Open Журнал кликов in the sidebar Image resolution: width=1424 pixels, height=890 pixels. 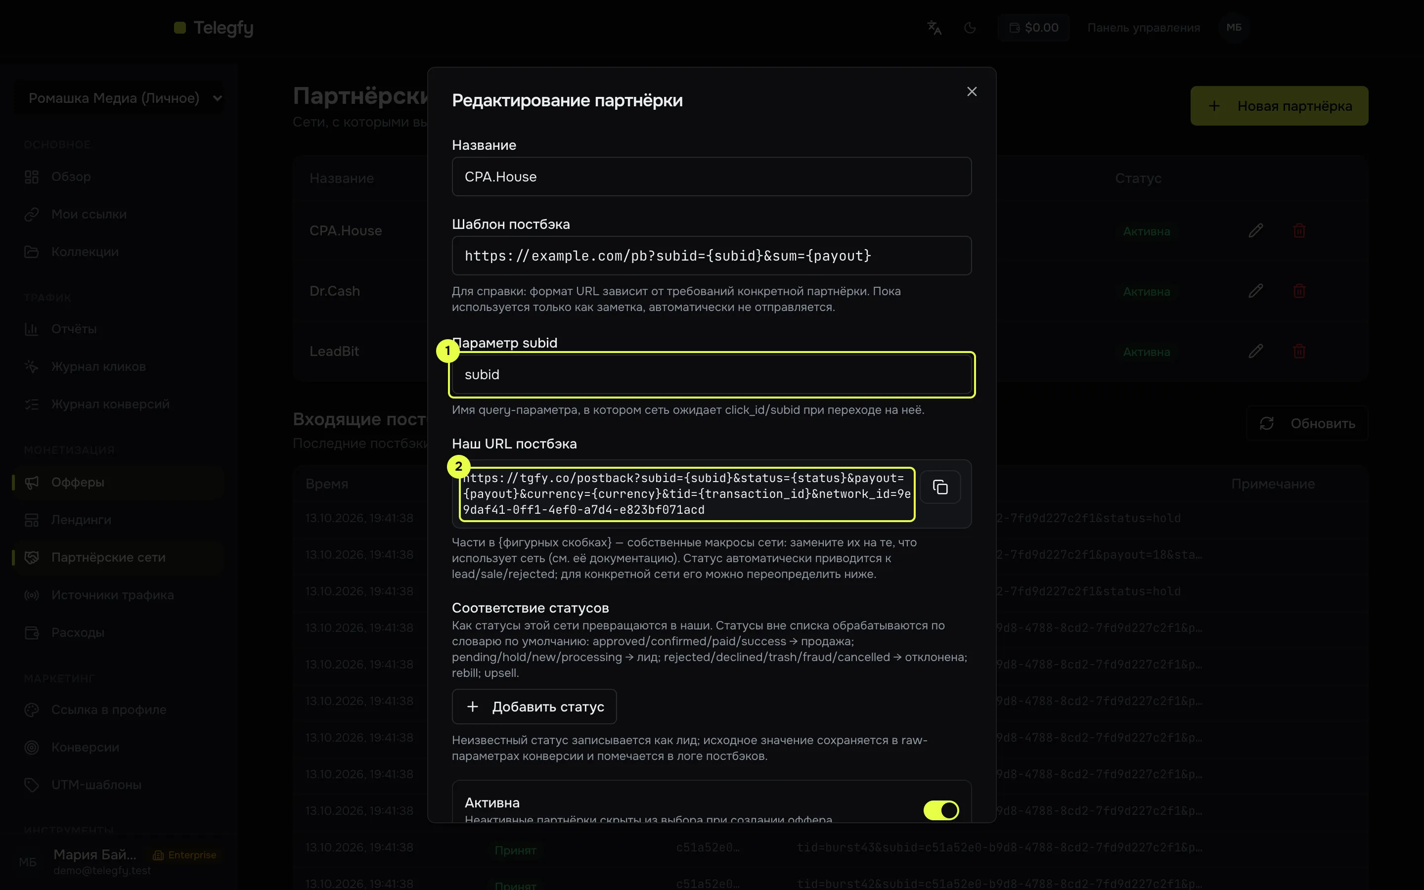click(118, 367)
